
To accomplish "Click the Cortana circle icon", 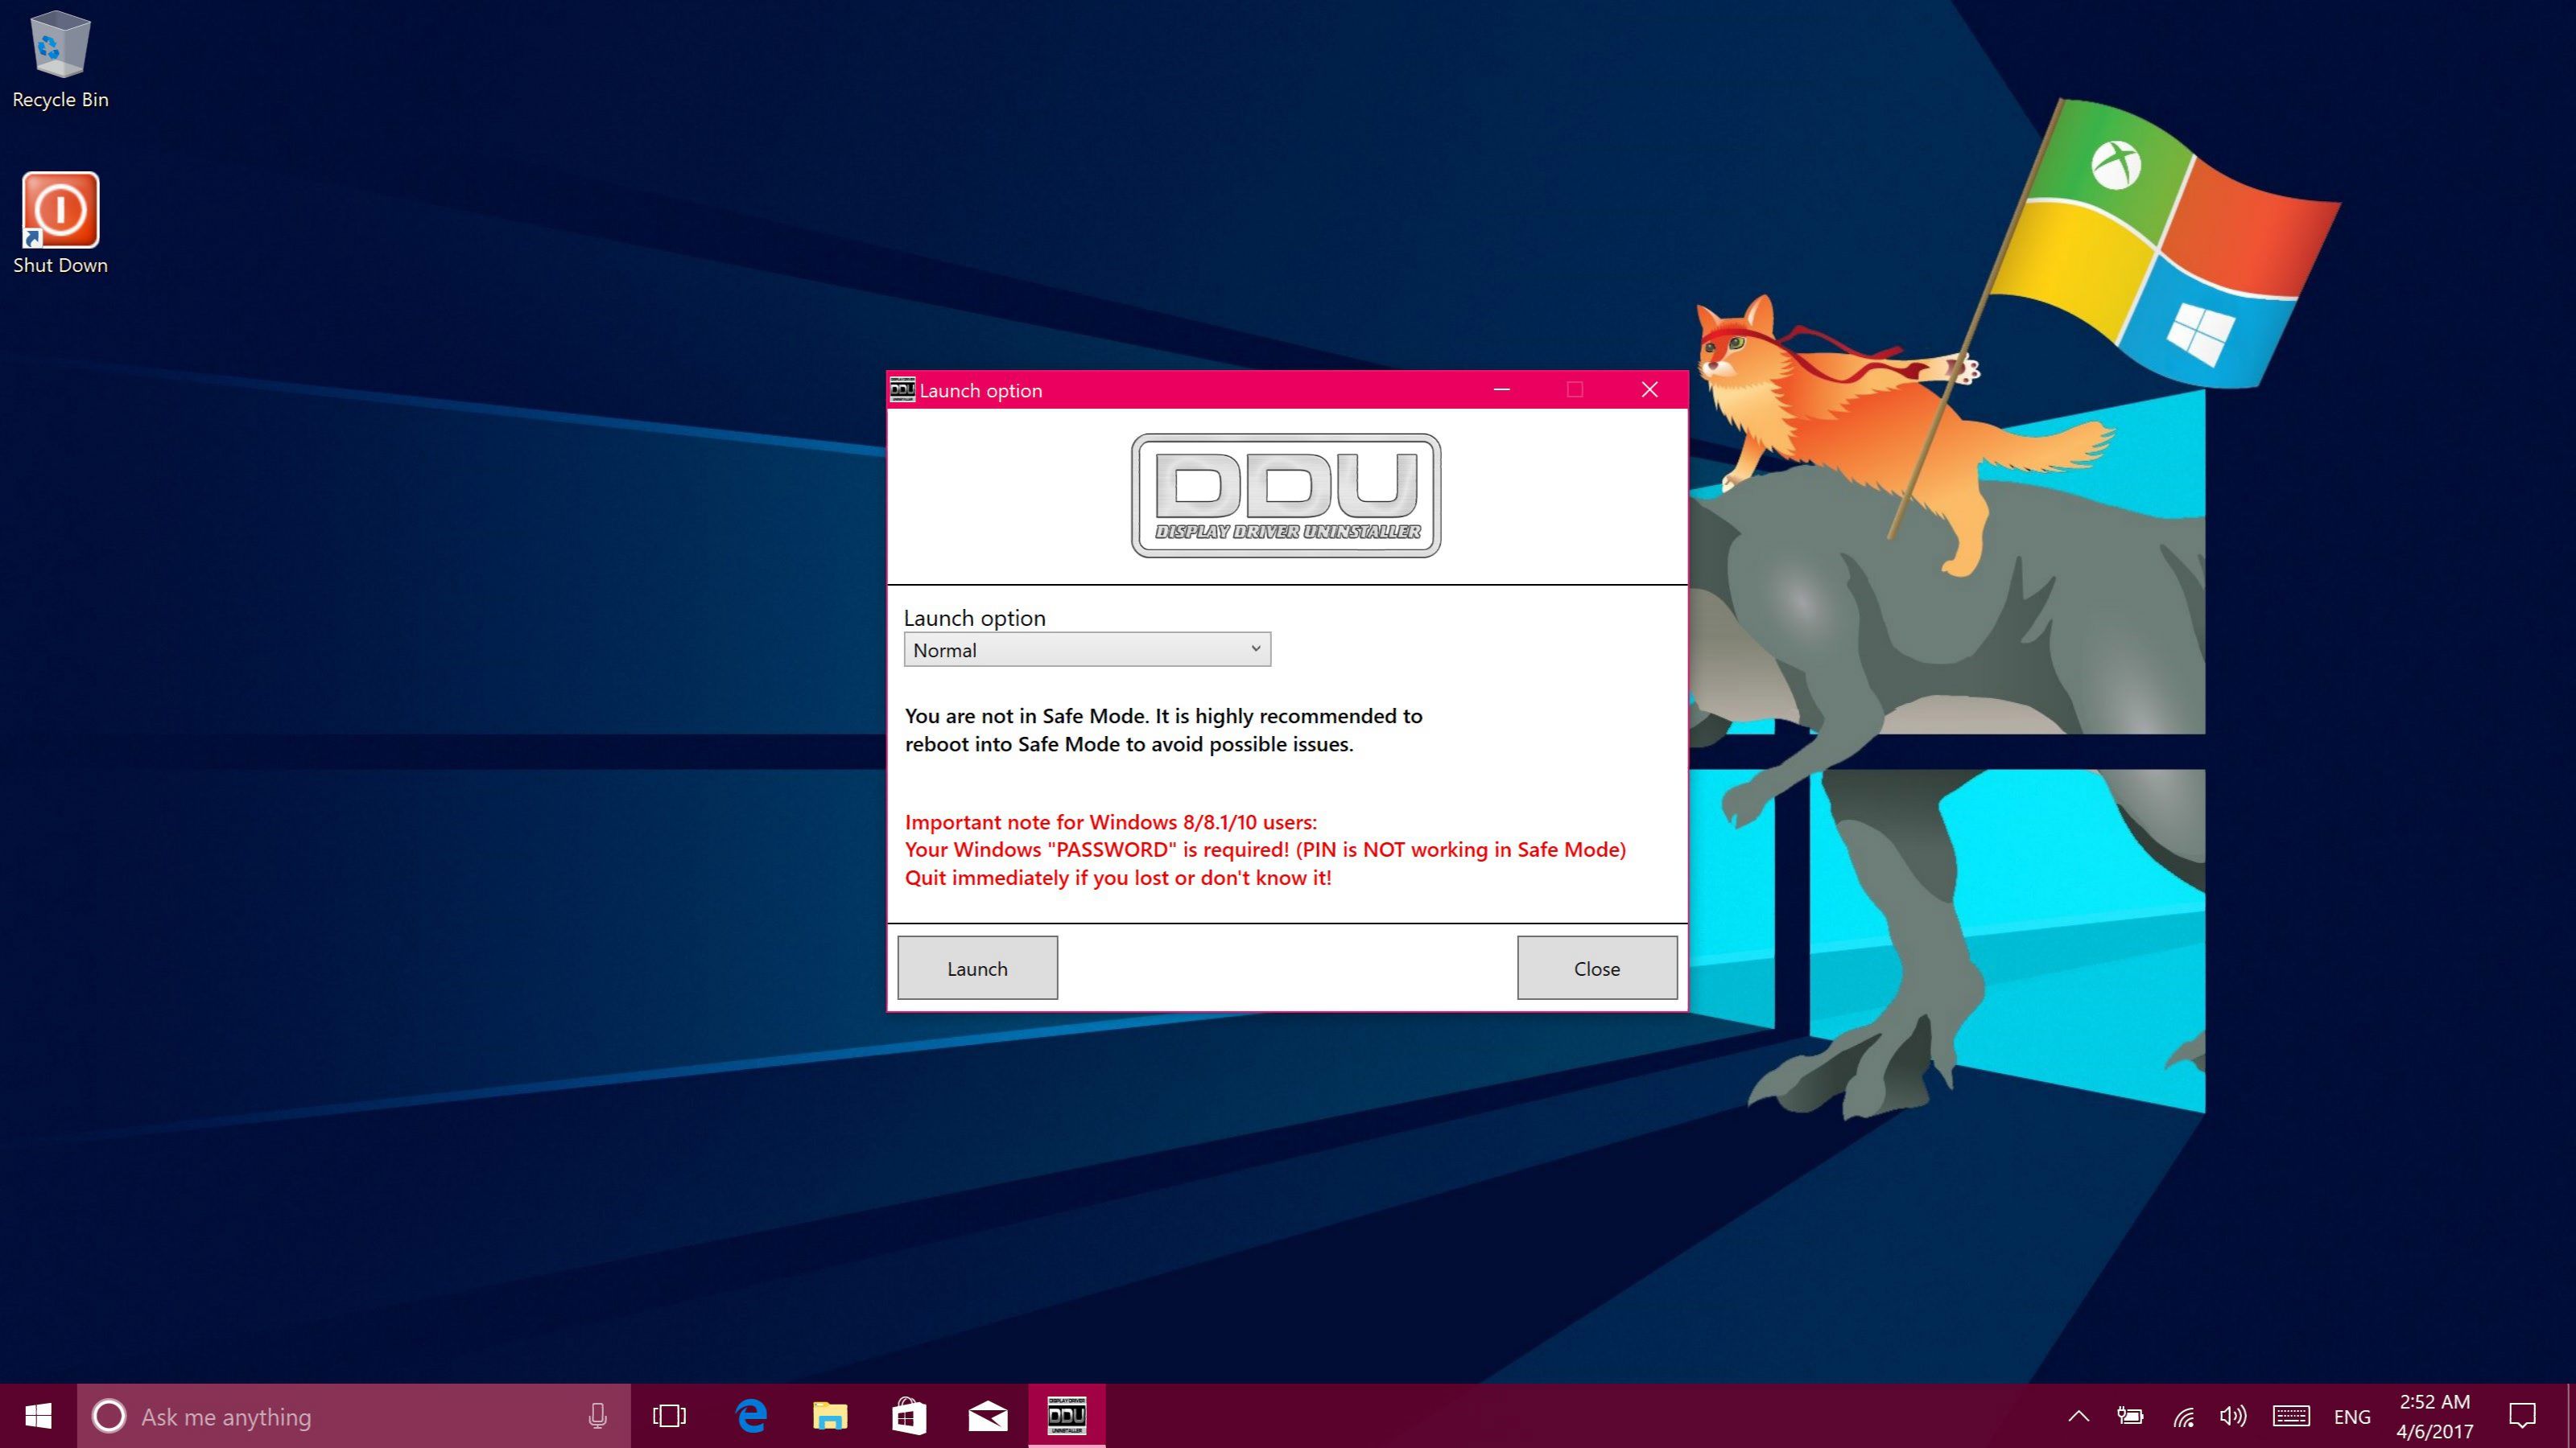I will click(x=109, y=1416).
